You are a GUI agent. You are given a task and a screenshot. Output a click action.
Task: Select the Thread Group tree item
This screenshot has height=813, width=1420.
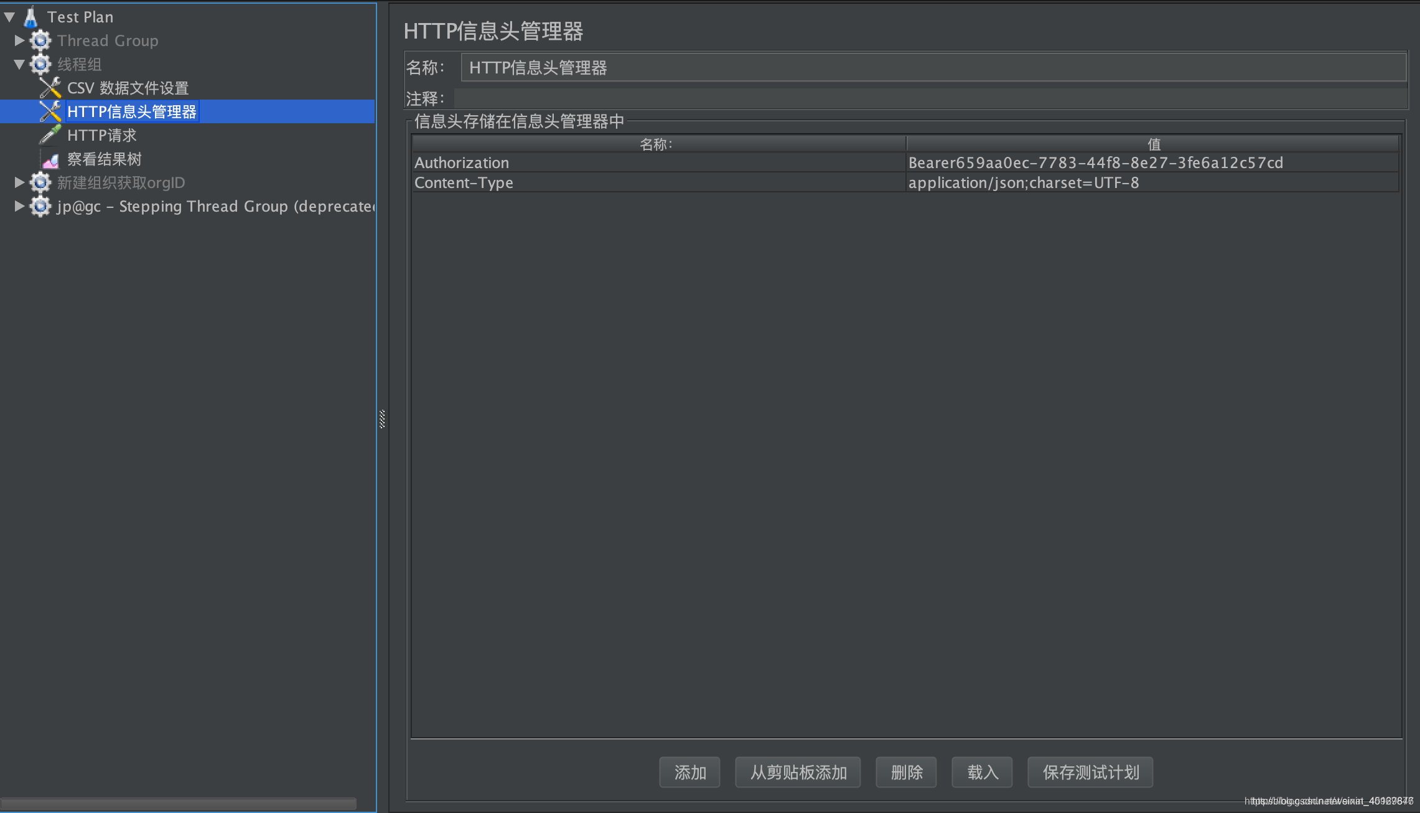tap(108, 40)
